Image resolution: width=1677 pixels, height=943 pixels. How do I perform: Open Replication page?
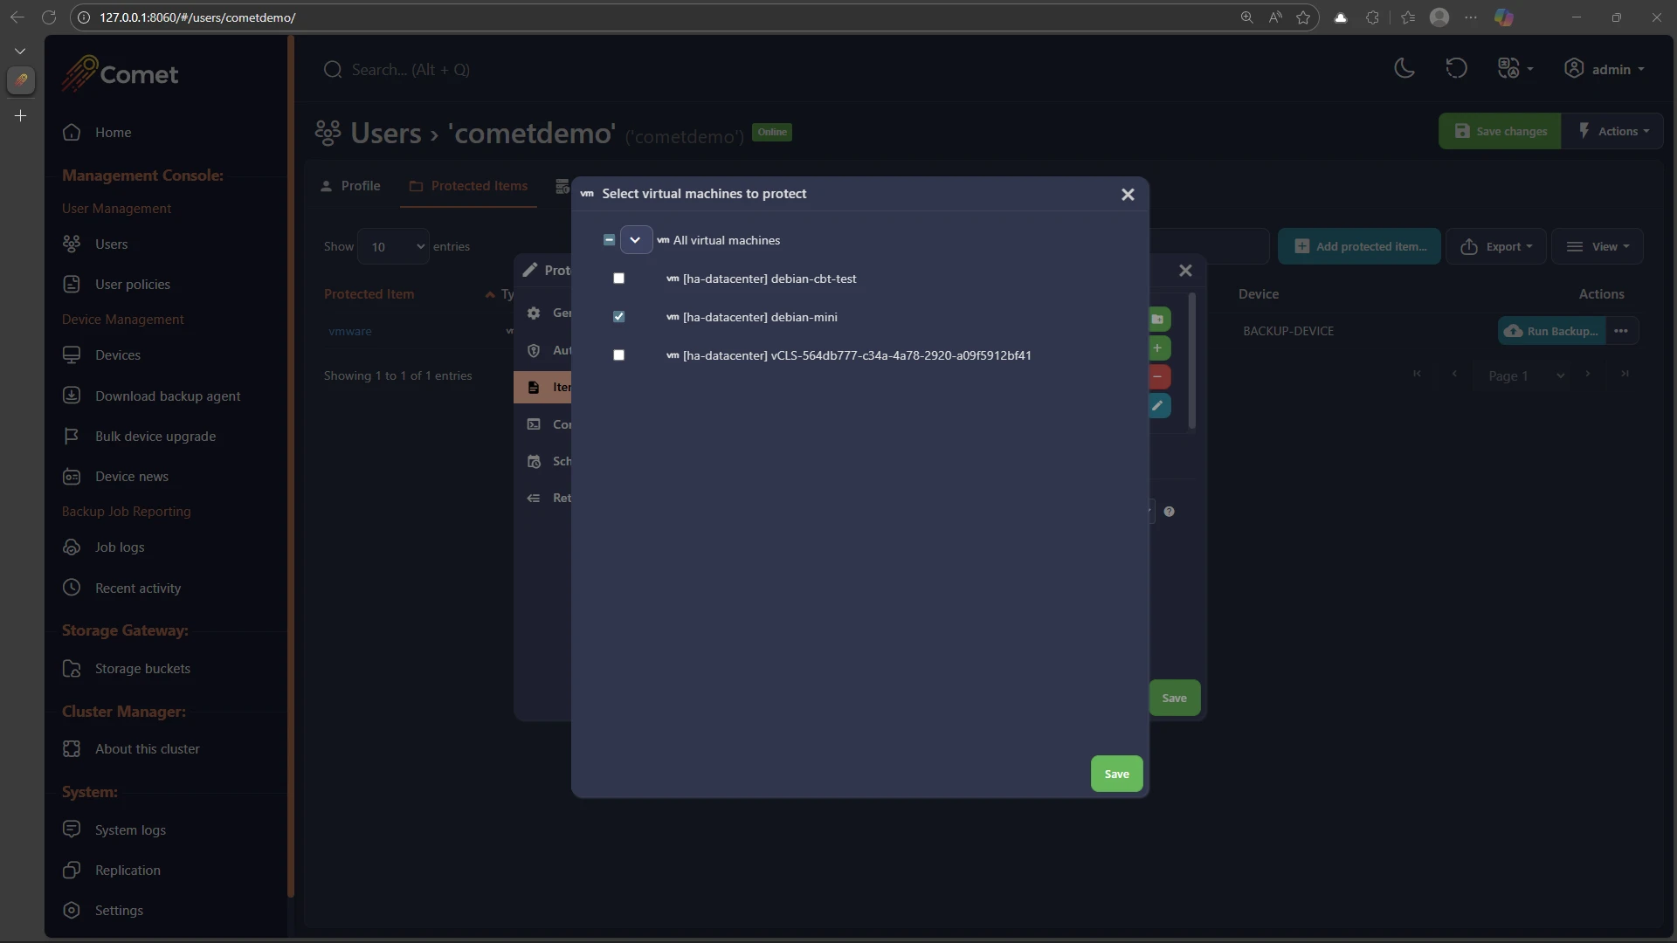tap(128, 871)
